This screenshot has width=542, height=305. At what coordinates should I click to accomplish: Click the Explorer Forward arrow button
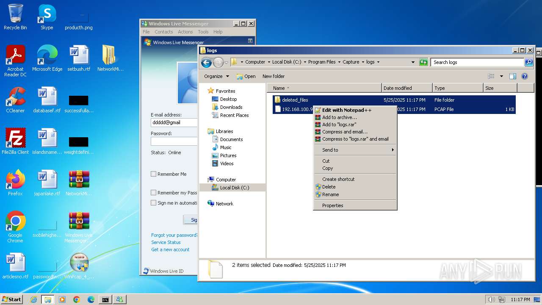[x=218, y=63]
